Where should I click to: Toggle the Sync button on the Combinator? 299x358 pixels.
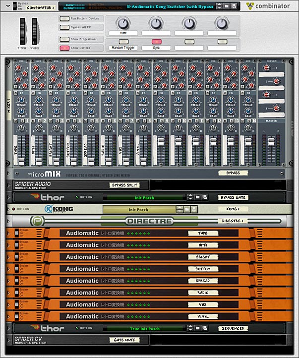click(x=157, y=42)
